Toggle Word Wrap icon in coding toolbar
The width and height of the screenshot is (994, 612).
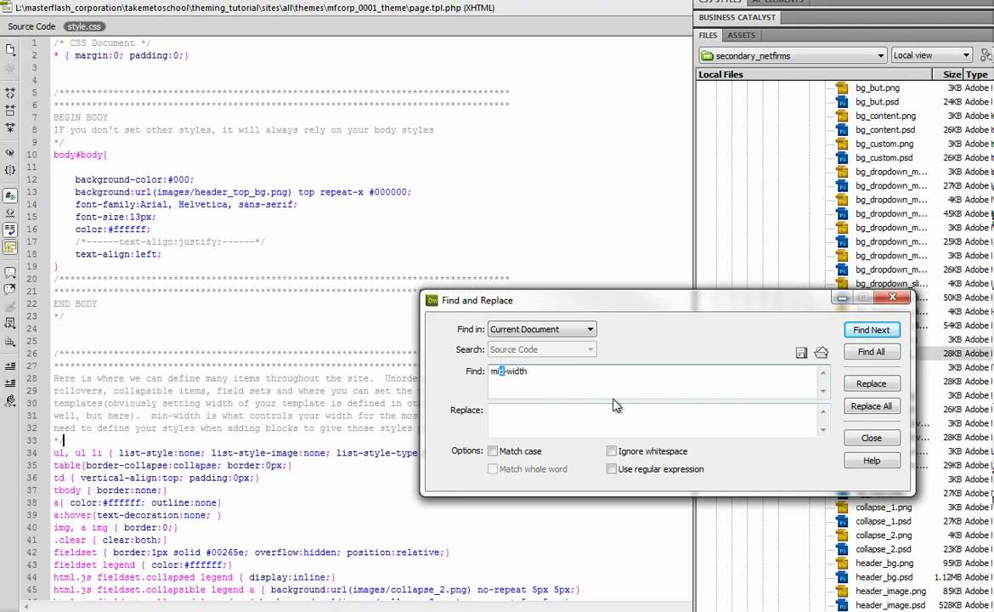tap(10, 230)
